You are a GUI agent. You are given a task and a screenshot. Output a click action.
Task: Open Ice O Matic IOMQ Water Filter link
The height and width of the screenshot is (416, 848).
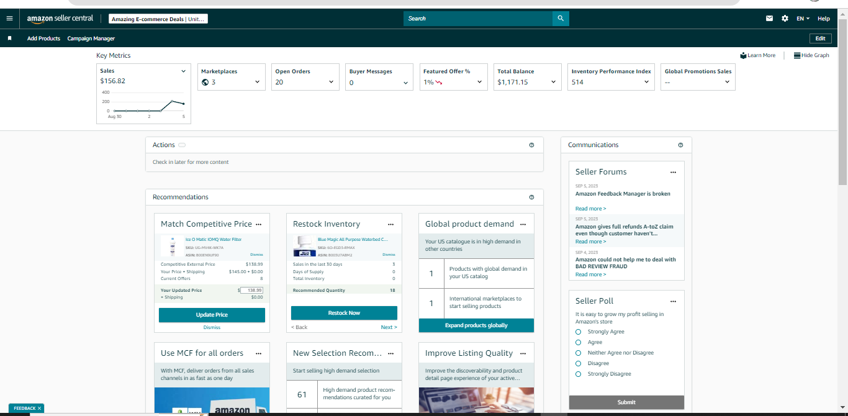pyautogui.click(x=214, y=239)
